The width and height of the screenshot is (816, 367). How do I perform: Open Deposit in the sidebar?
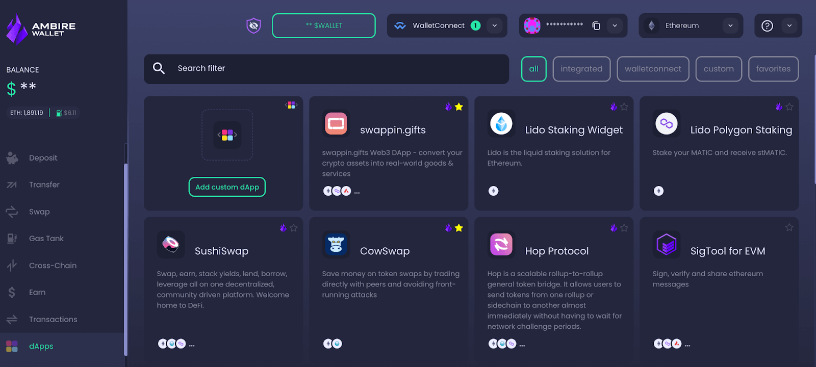[62, 158]
